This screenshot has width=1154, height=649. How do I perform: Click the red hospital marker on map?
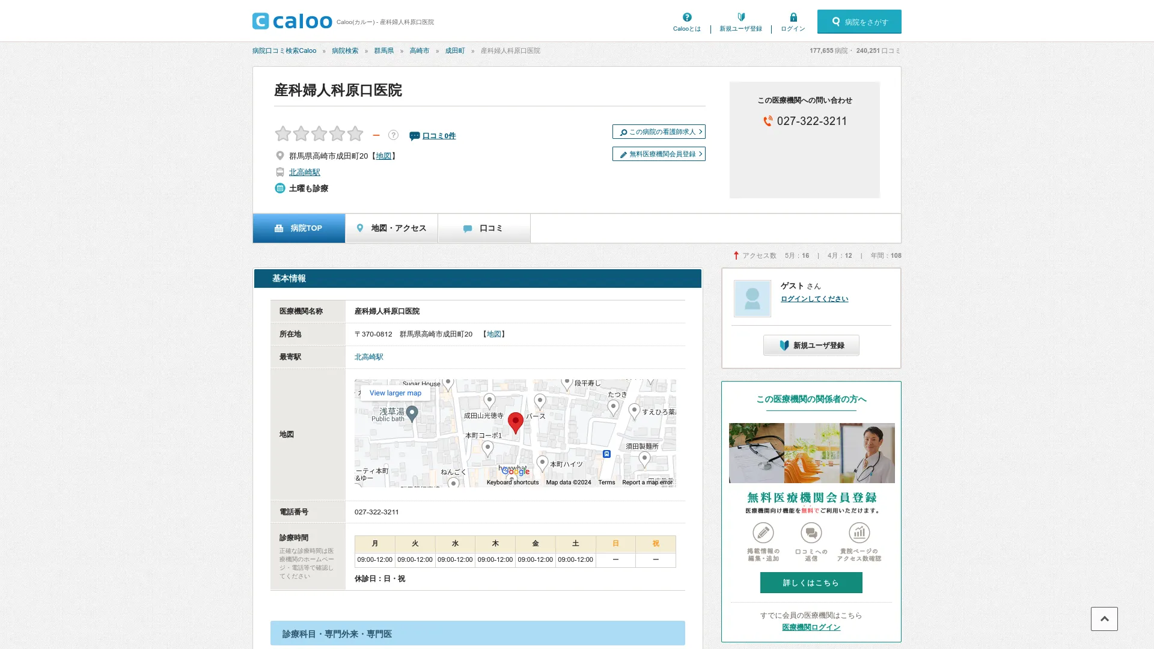[515, 422]
